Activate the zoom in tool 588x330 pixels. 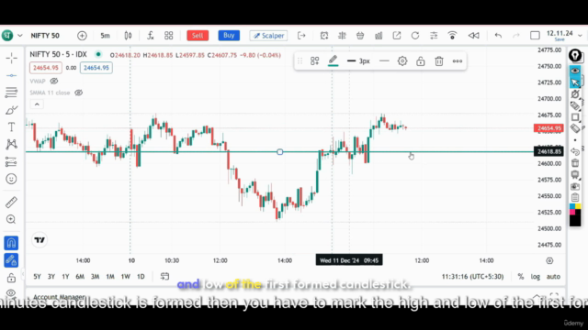(x=11, y=219)
